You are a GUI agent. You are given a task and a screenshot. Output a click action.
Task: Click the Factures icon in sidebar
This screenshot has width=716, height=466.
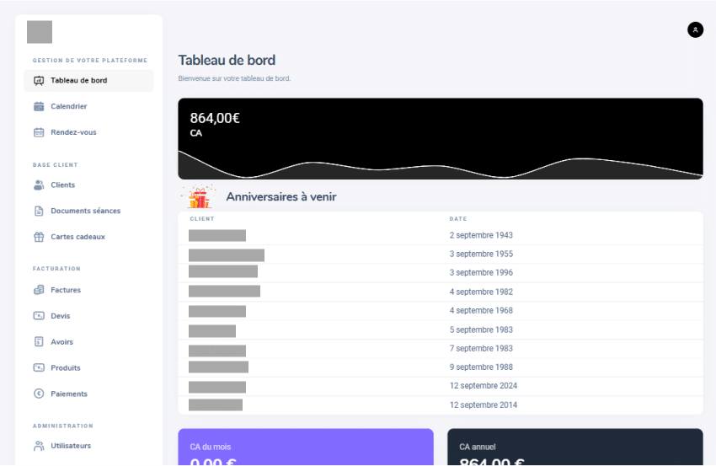pyautogui.click(x=39, y=290)
